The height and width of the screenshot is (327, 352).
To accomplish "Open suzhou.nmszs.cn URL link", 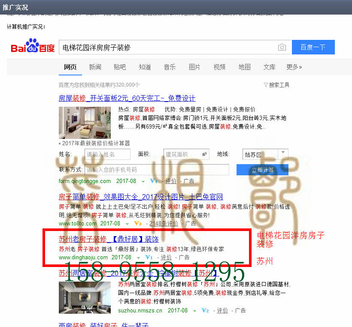I will [x=140, y=310].
